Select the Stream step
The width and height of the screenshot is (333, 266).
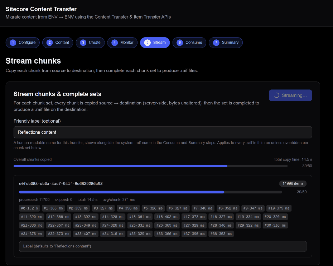tap(155, 43)
